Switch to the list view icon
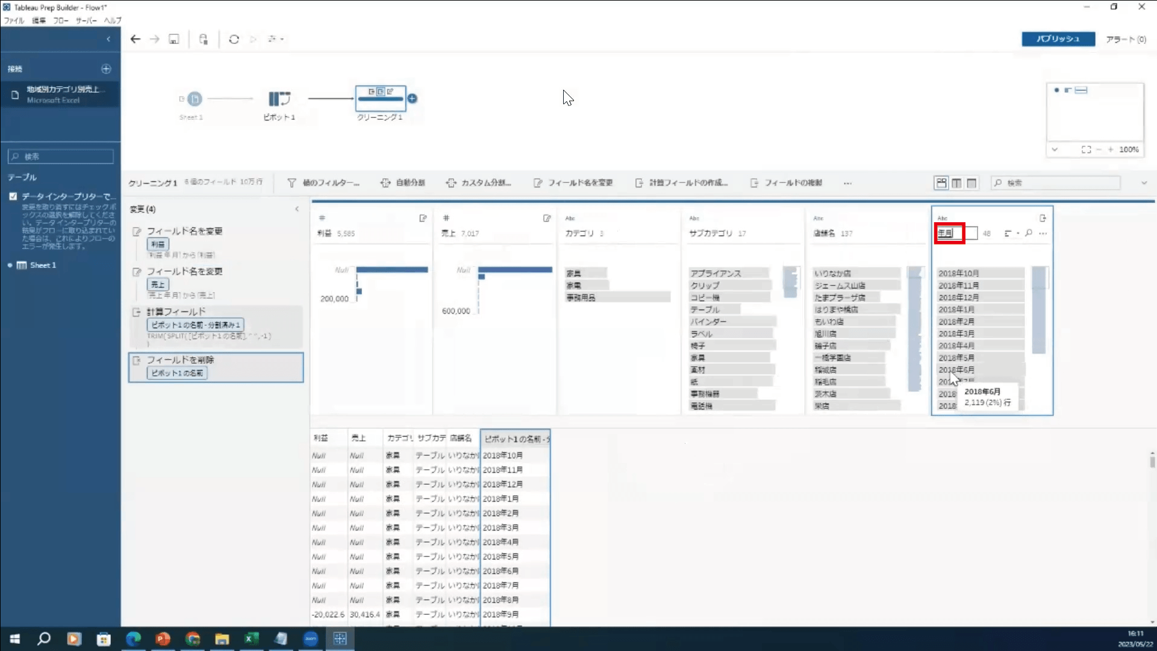Viewport: 1157px width, 651px height. click(x=971, y=183)
